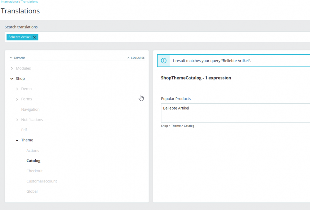310x210 pixels.
Task: Open the Demo domain
Action: [26, 89]
